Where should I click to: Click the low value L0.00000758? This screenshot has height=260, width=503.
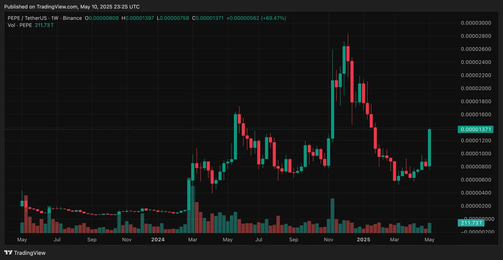(x=174, y=18)
